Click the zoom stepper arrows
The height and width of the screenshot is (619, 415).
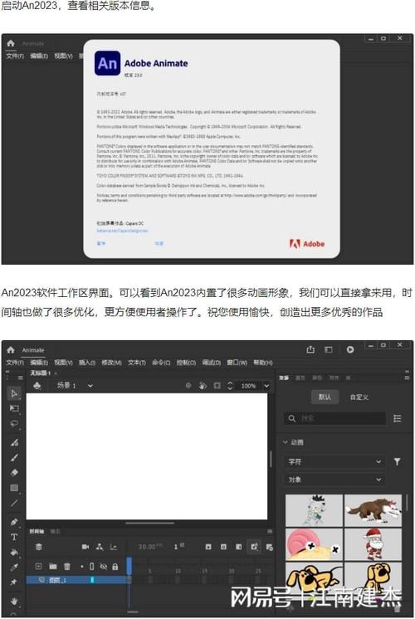[230, 386]
